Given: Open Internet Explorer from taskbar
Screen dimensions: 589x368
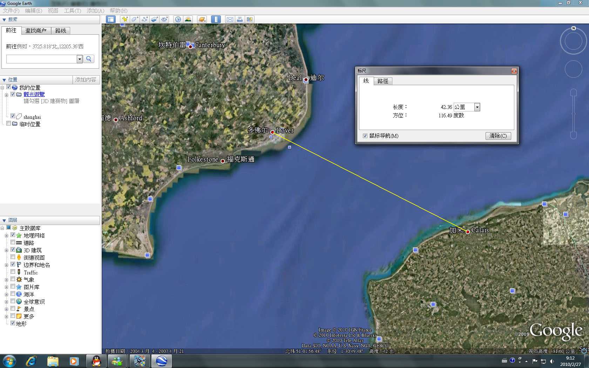Looking at the screenshot, I should [x=31, y=361].
